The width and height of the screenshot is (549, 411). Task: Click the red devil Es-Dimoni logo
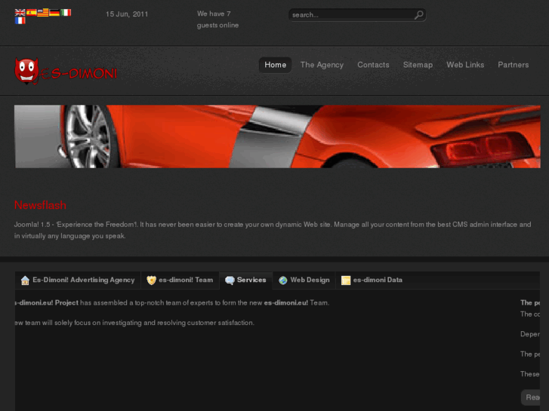coord(66,71)
